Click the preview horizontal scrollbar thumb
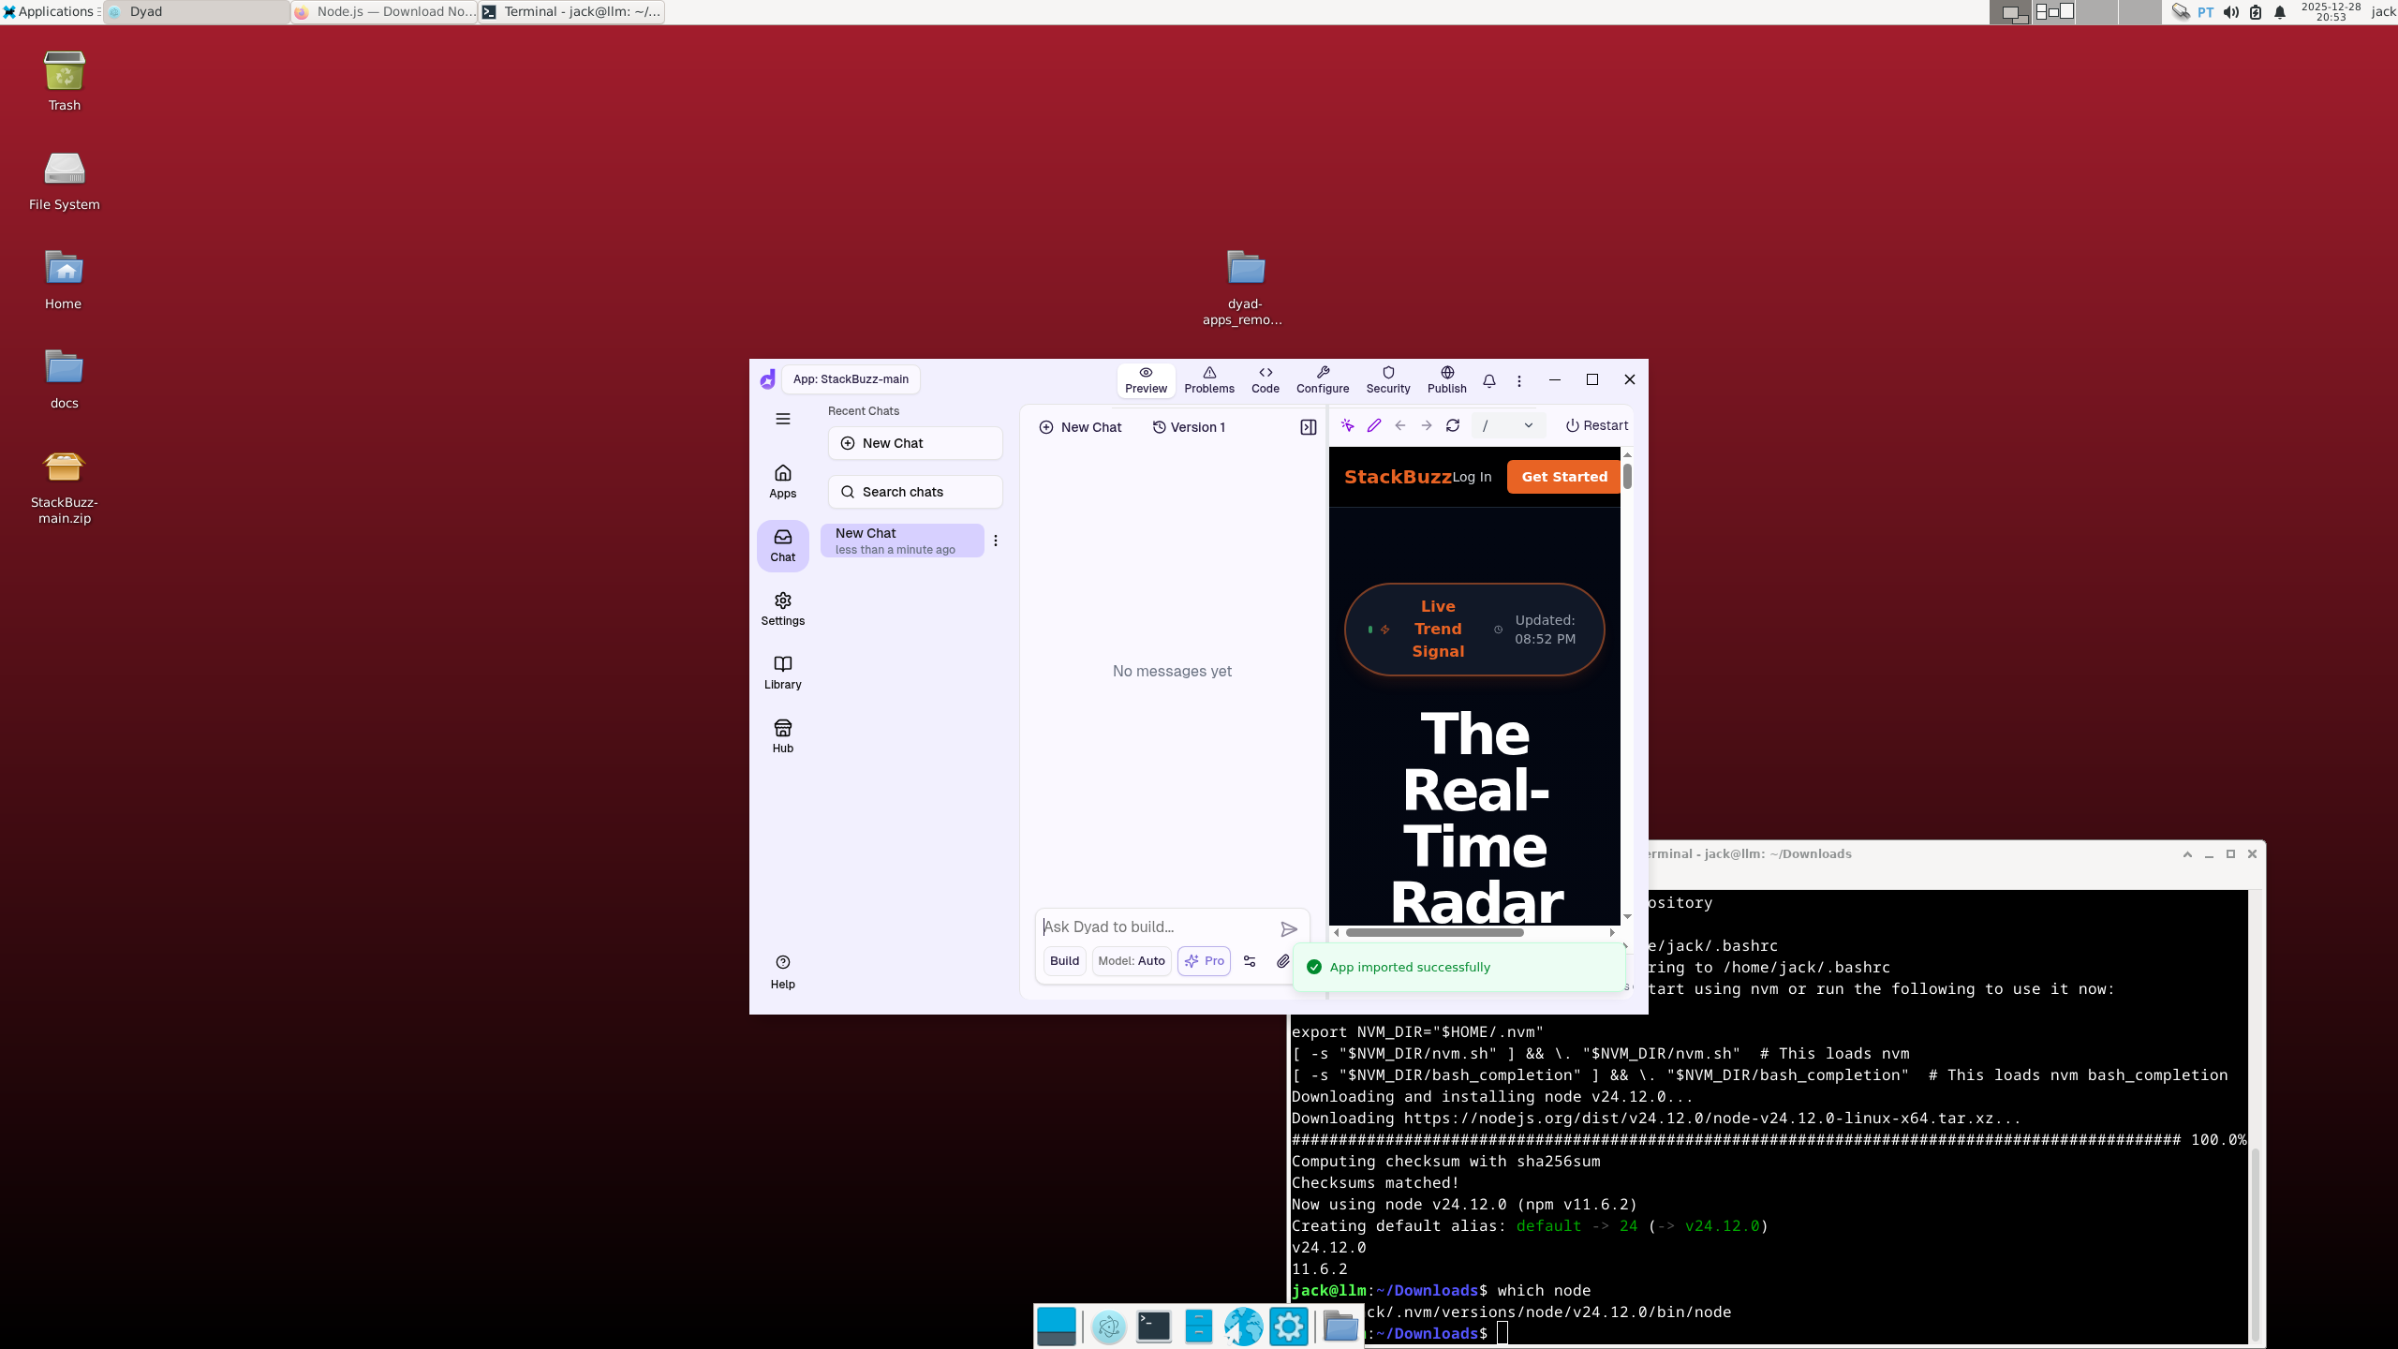The image size is (2398, 1349). [1434, 932]
